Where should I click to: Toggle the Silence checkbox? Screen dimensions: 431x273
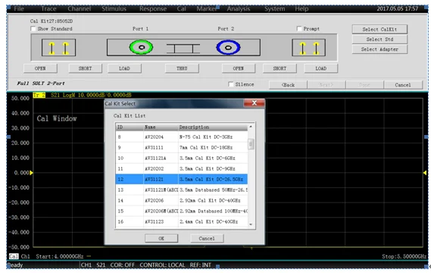click(231, 84)
